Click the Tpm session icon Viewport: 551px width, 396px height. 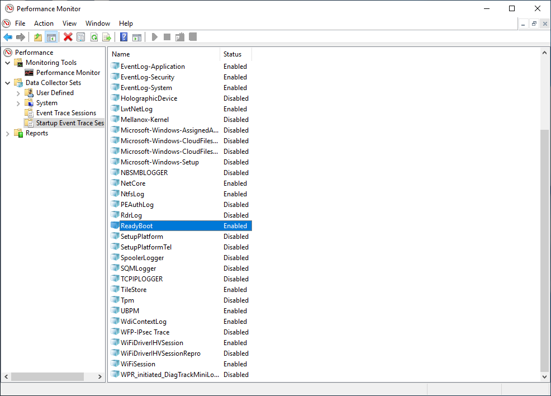[115, 300]
